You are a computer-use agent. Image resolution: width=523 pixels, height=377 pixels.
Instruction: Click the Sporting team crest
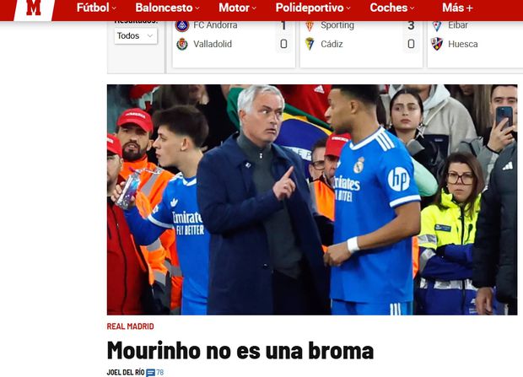tap(310, 25)
